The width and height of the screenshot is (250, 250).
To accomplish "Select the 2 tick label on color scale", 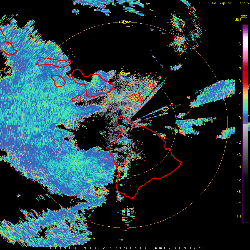I will click(240, 93).
